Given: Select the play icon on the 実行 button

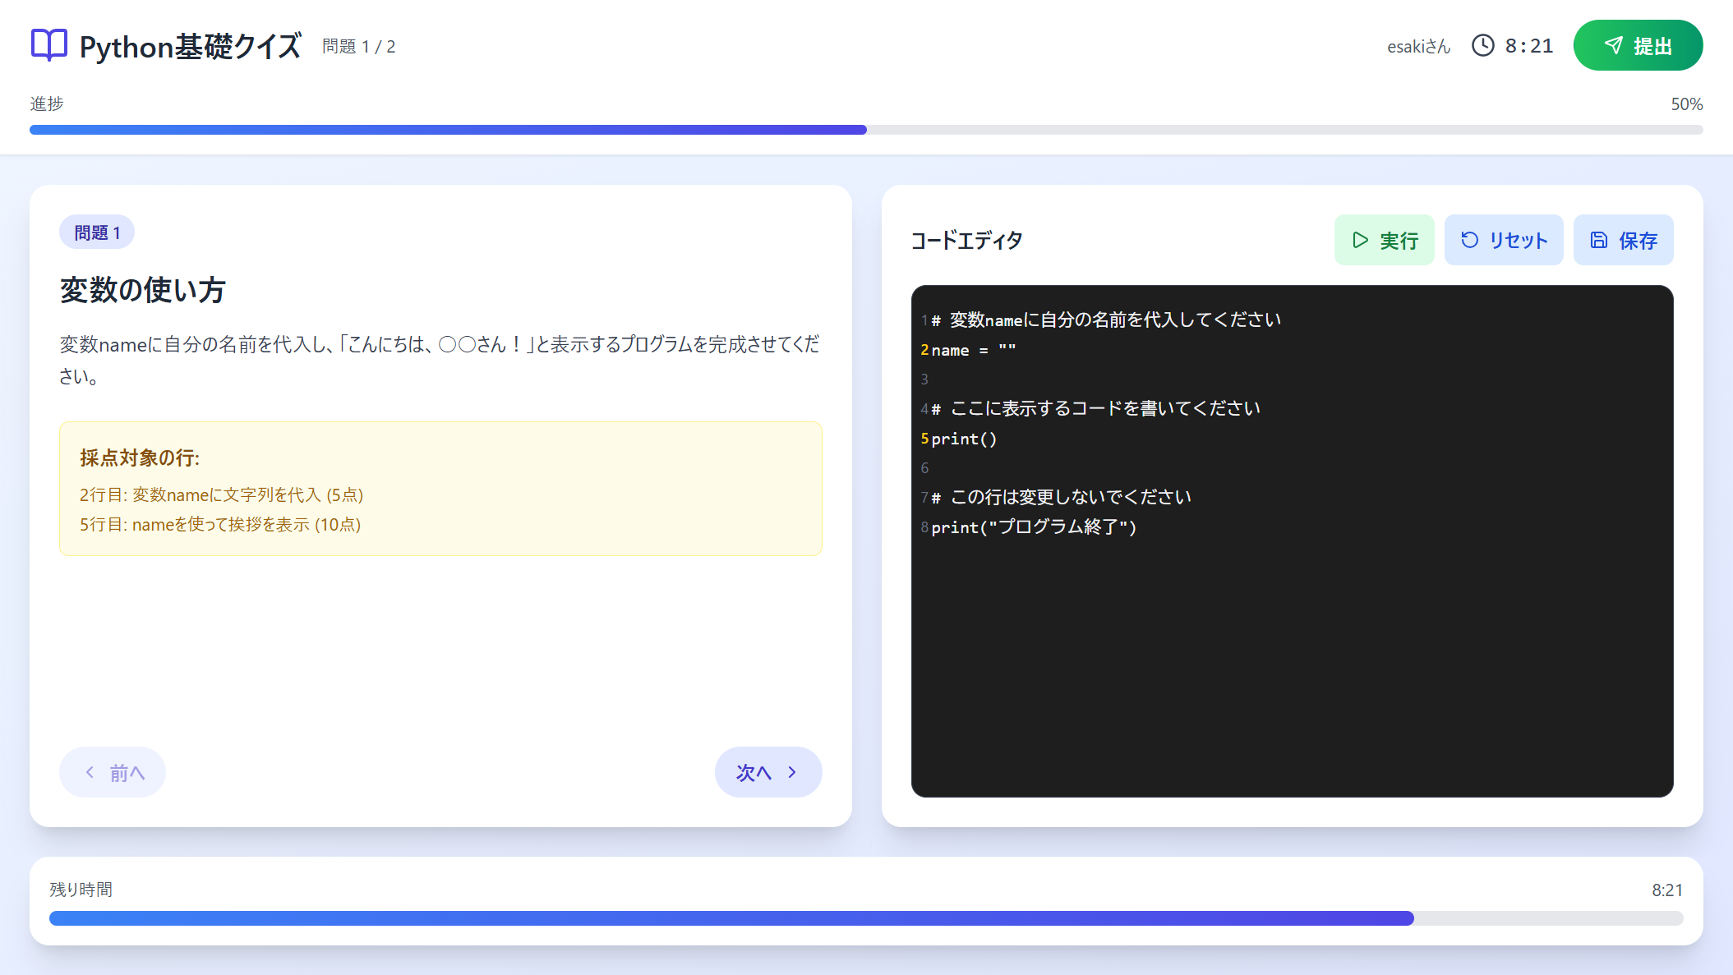Looking at the screenshot, I should [x=1360, y=240].
